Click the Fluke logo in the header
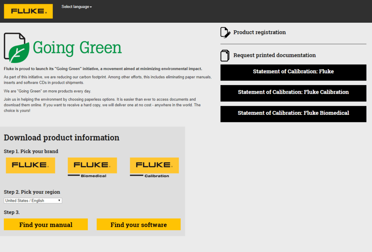Screen dimensions: 372x252 point(28,11)
